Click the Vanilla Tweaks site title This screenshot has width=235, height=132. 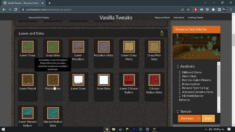click(116, 18)
